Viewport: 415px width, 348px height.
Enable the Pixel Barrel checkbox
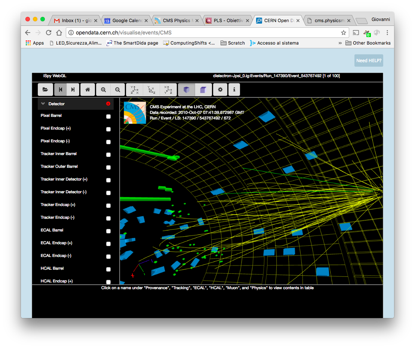point(108,116)
